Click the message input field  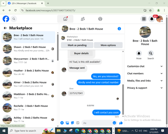(97, 123)
